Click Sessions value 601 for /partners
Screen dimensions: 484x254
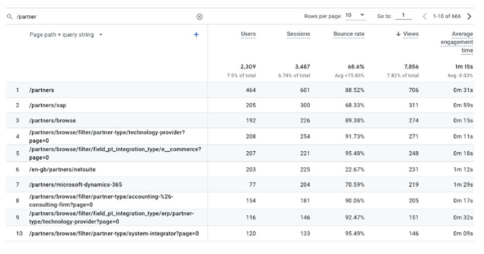click(305, 90)
